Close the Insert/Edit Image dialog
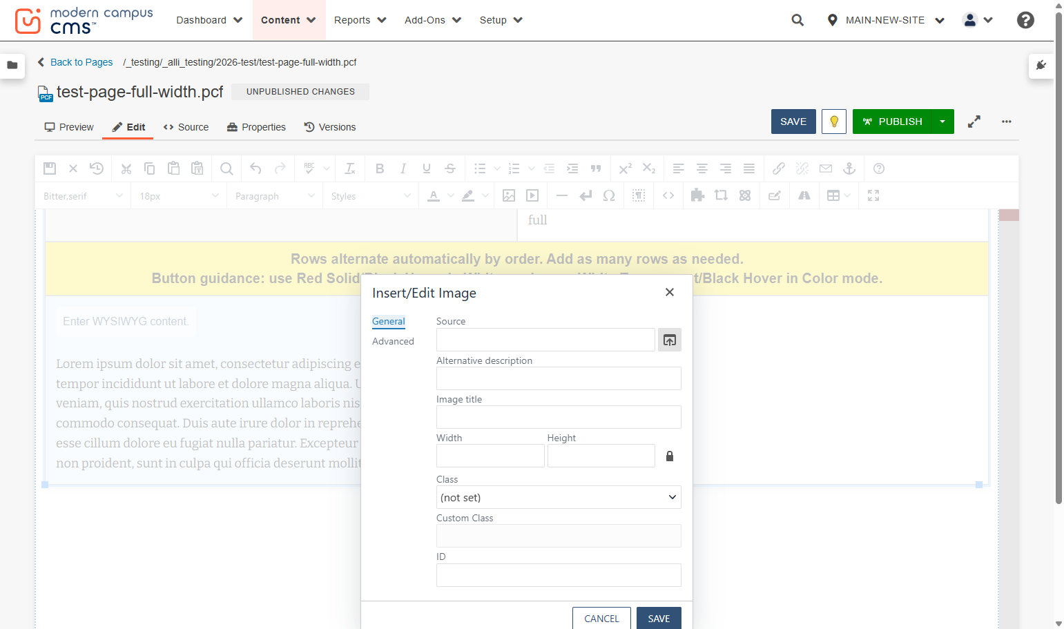Screen dimensions: 1064x629 669,292
